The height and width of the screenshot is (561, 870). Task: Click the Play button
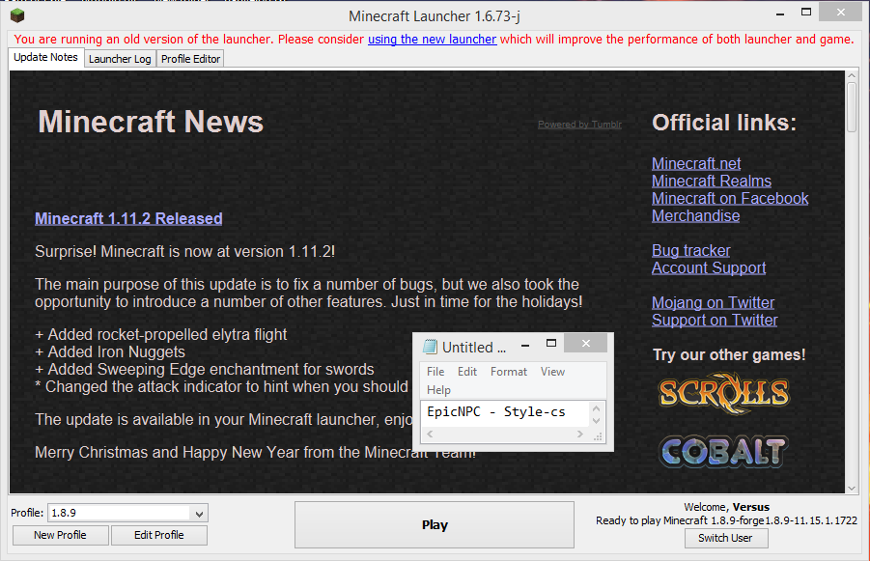pyautogui.click(x=435, y=525)
